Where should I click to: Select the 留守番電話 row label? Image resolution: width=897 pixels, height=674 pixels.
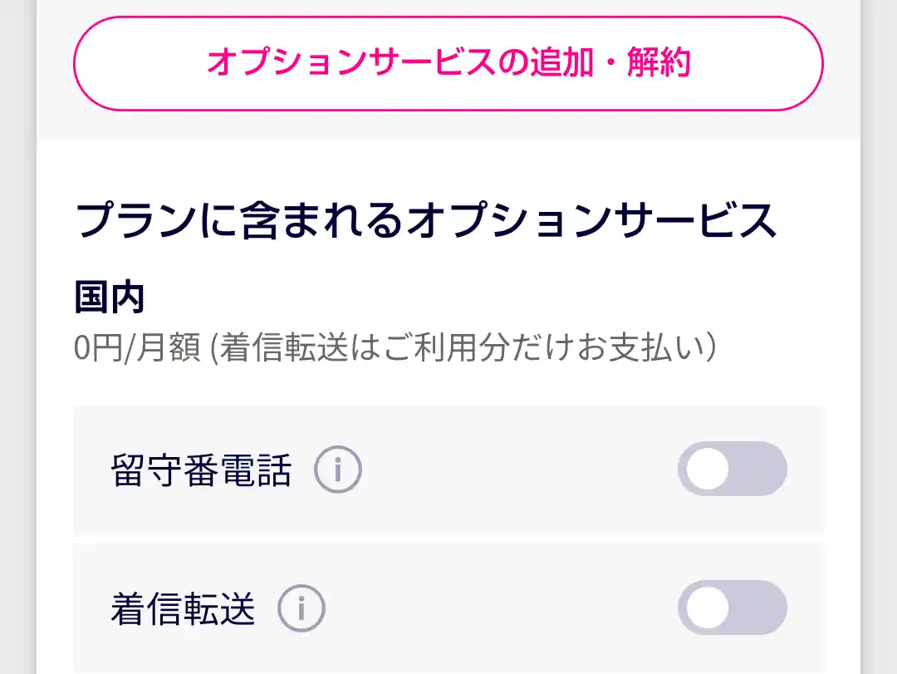tap(203, 468)
